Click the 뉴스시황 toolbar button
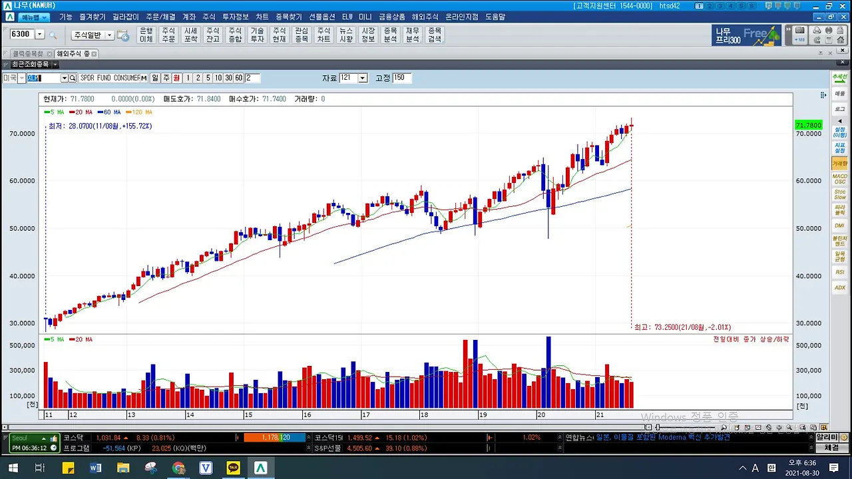 click(x=346, y=35)
